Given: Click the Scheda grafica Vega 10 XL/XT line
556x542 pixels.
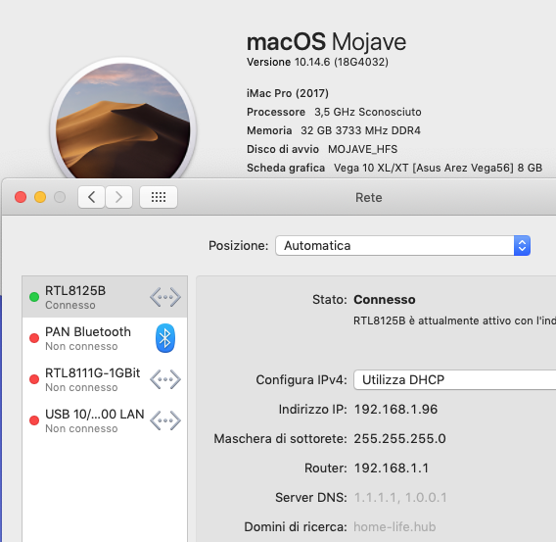Looking at the screenshot, I should tap(394, 168).
